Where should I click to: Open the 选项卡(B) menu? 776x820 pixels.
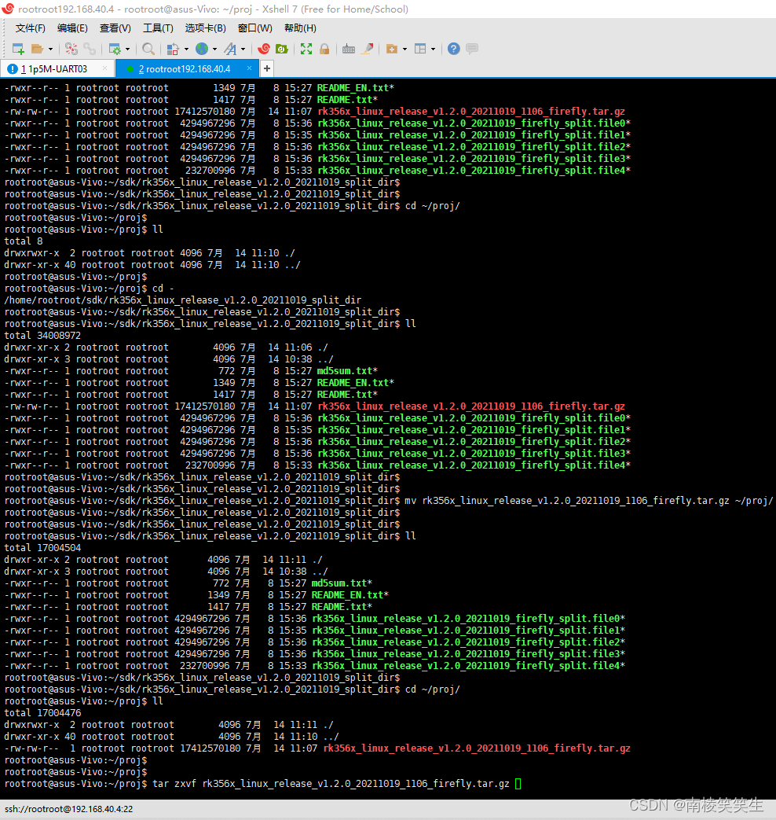coord(206,28)
